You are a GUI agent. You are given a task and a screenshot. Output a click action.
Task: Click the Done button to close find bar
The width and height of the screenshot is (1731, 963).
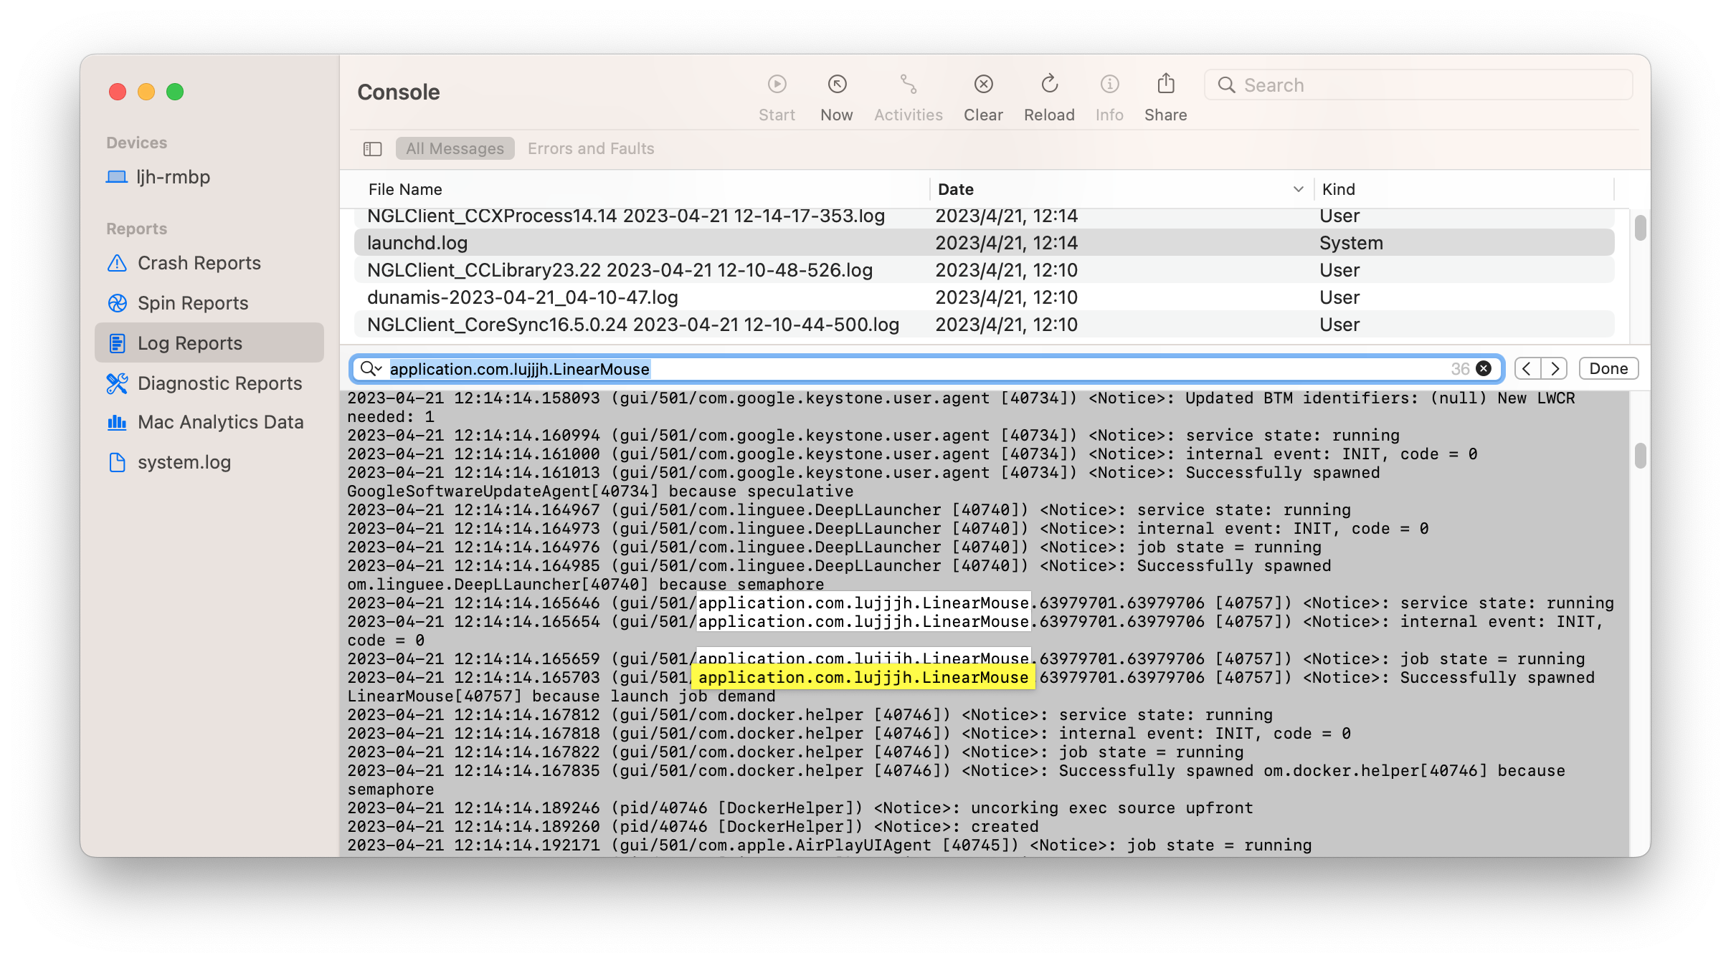1608,368
